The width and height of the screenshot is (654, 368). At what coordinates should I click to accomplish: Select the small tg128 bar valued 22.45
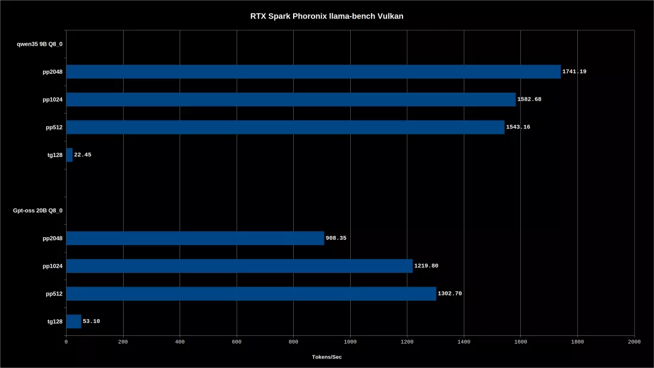pos(69,155)
